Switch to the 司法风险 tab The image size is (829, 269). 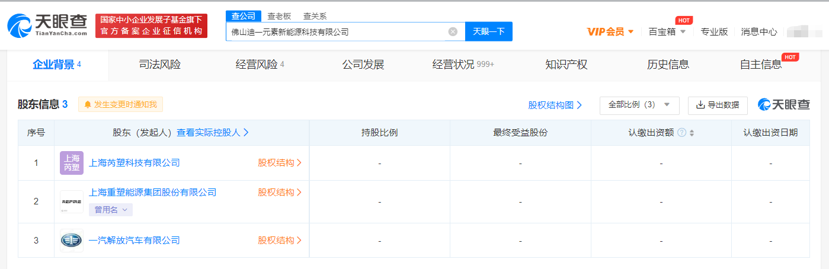click(159, 65)
